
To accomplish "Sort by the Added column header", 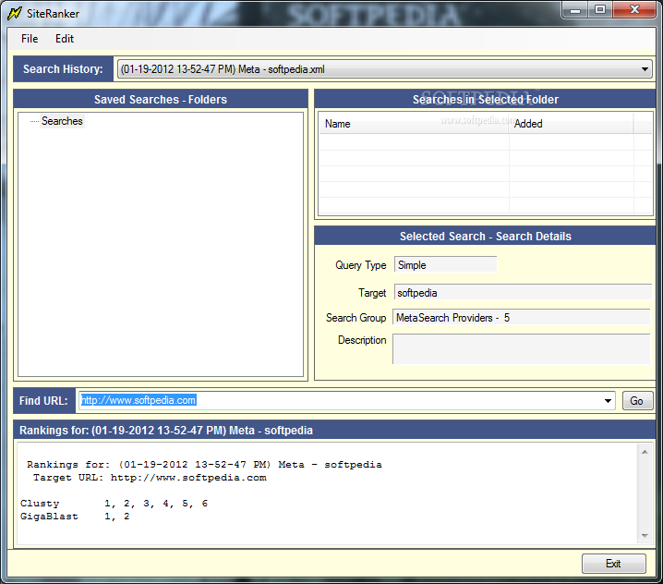I will tap(572, 124).
